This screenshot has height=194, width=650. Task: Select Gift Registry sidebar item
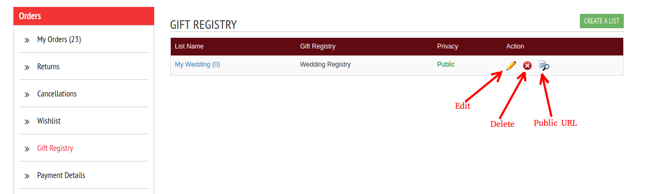[55, 148]
